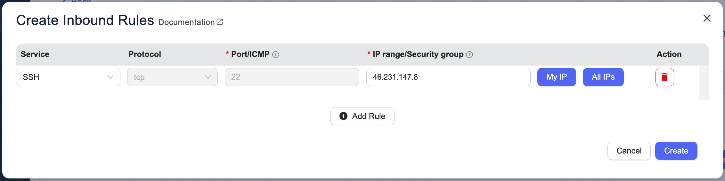Image resolution: width=725 pixels, height=181 pixels.
Task: Click the Protocol column header
Action: tap(145, 54)
